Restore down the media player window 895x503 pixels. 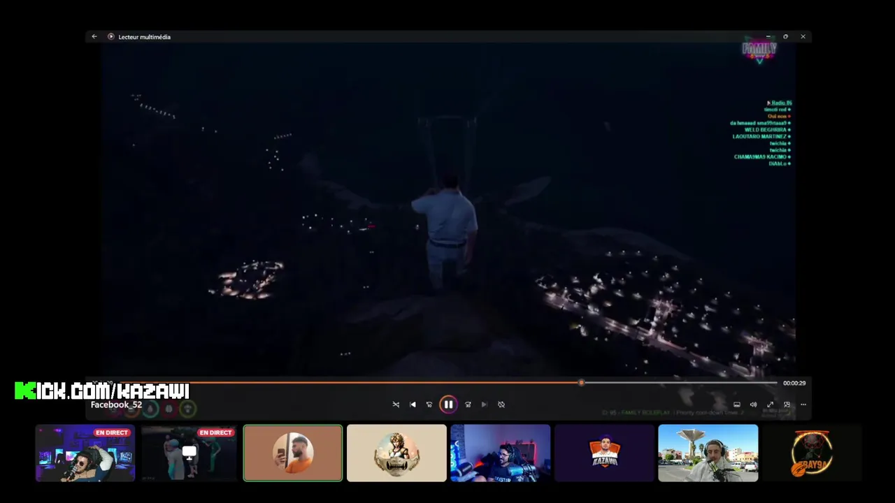point(785,36)
